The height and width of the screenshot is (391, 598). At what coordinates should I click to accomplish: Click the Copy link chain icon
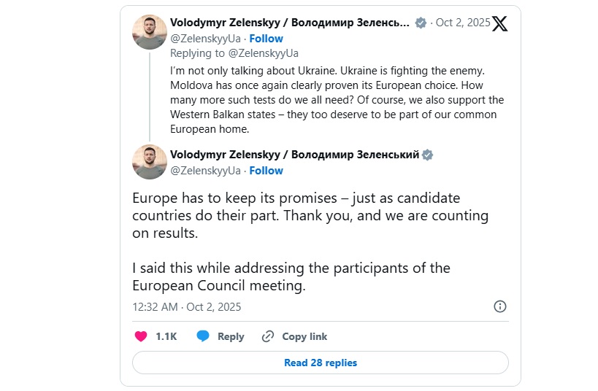tap(268, 336)
